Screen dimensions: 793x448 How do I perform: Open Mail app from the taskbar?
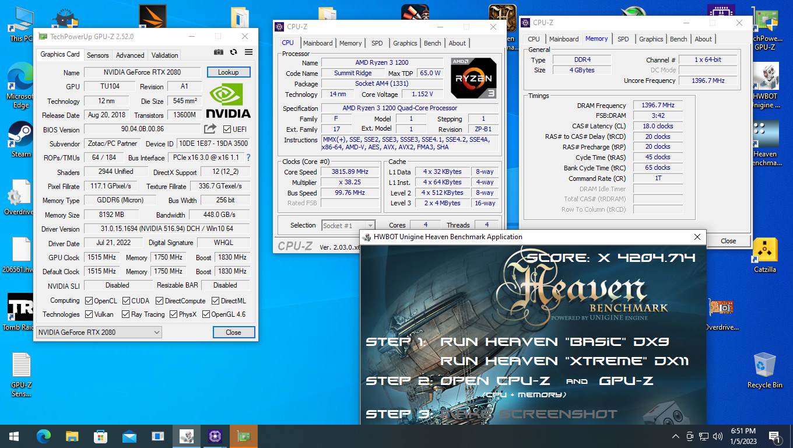point(129,436)
